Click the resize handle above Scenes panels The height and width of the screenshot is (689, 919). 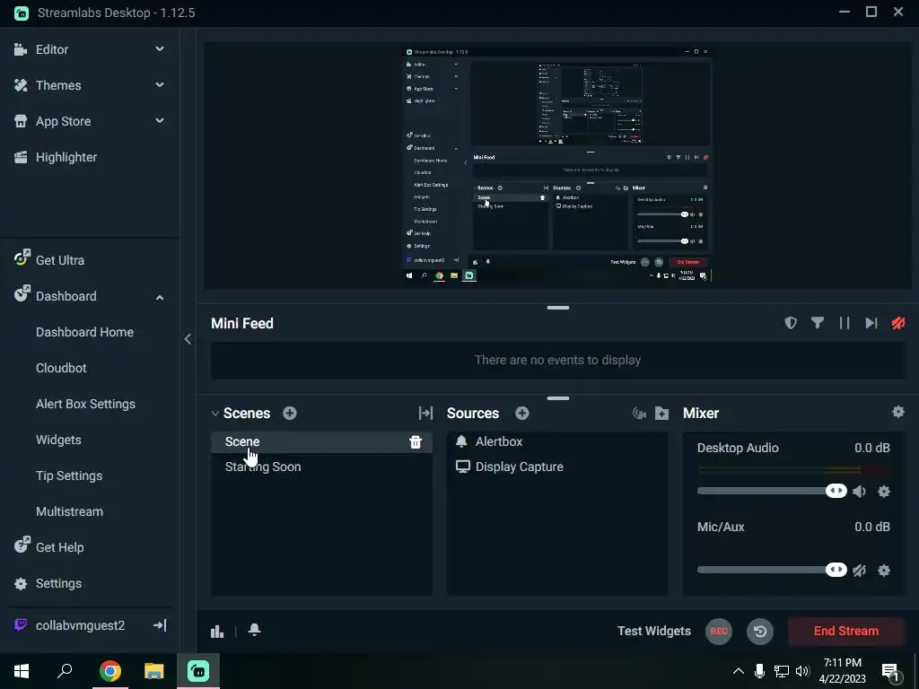click(x=558, y=398)
